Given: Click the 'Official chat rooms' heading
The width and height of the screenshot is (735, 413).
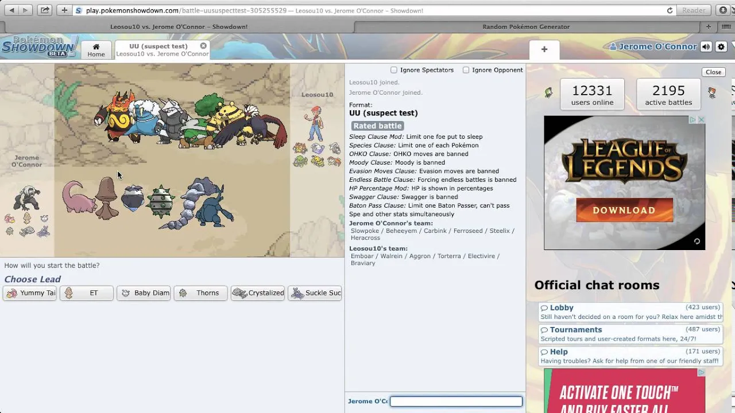Looking at the screenshot, I should click(x=597, y=285).
